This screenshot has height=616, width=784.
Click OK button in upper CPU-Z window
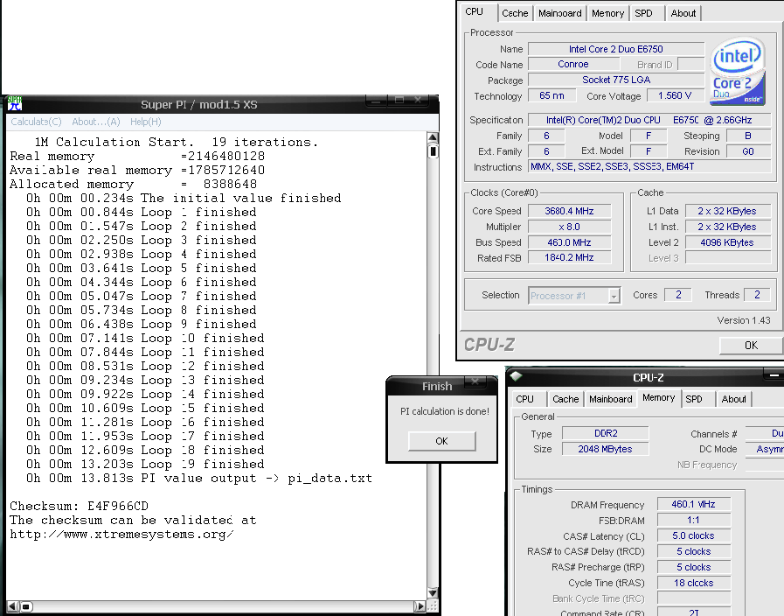(x=751, y=346)
